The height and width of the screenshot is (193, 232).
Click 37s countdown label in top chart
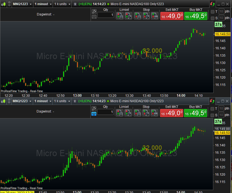(218, 24)
